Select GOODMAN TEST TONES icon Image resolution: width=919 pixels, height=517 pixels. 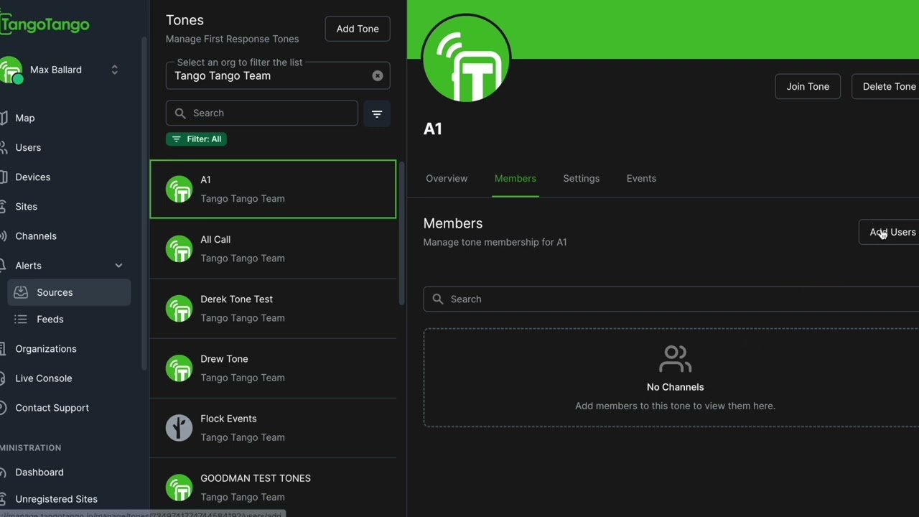pos(179,488)
